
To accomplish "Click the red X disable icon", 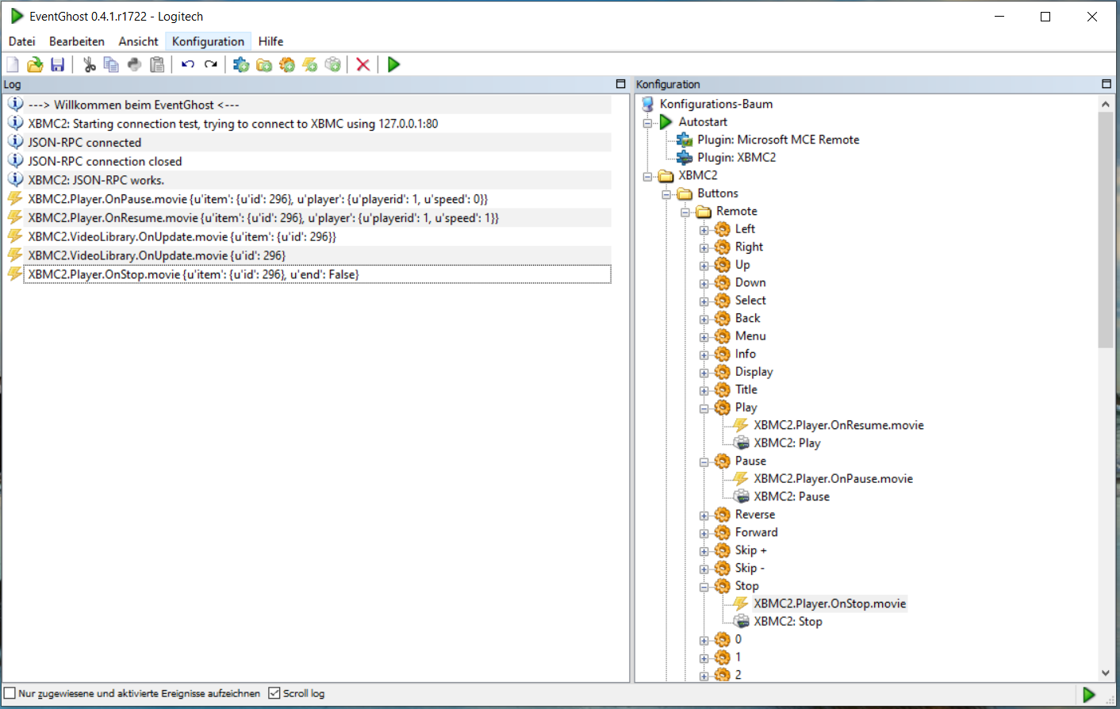I will tap(363, 64).
